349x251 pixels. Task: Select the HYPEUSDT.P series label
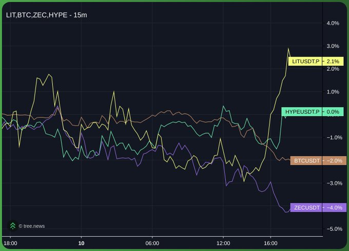click(302, 112)
